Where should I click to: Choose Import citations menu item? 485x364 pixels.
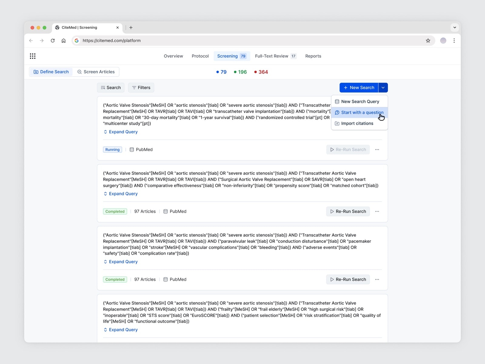coord(360,123)
